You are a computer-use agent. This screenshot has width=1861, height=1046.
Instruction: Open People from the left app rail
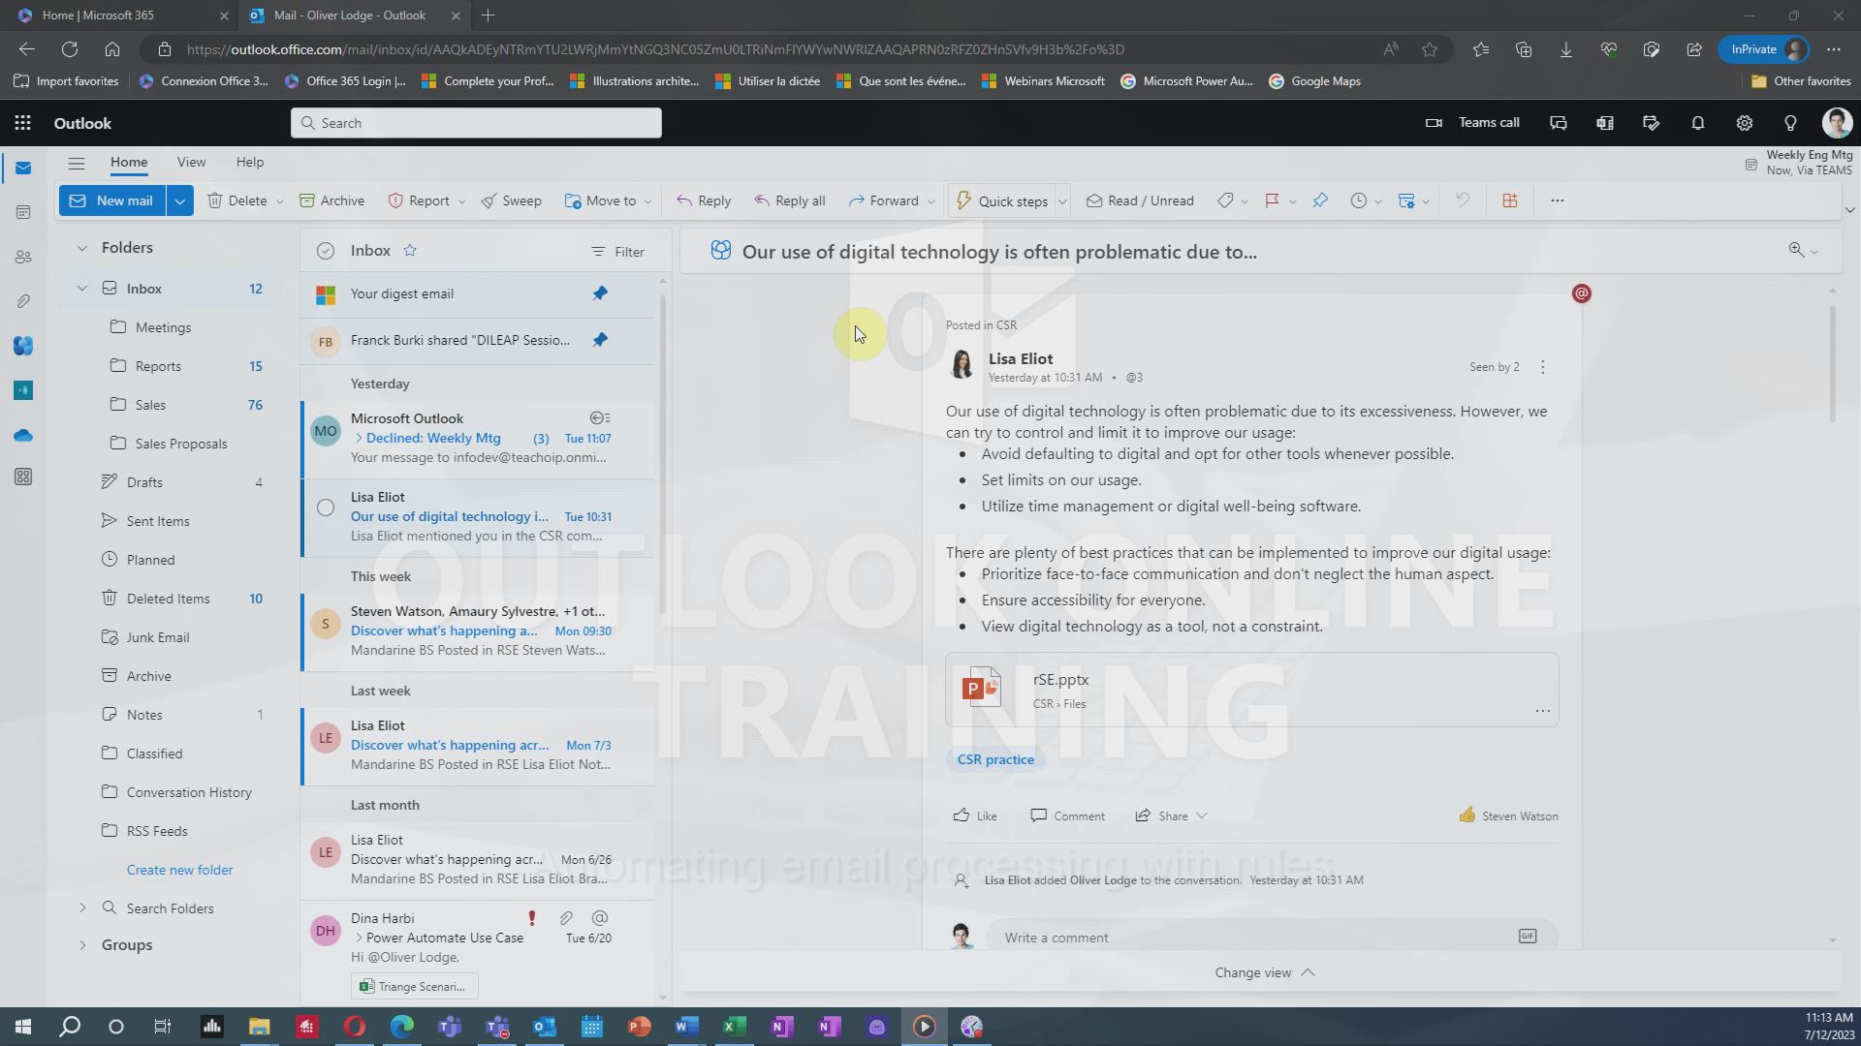coord(23,257)
